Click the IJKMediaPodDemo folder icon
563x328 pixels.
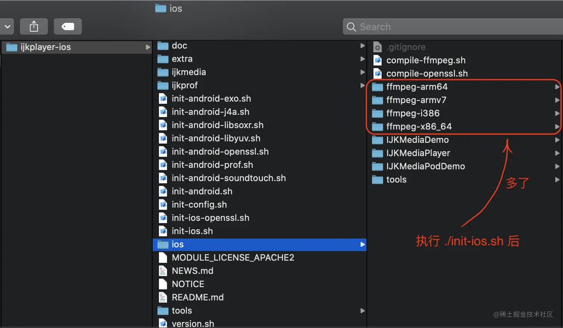tap(377, 167)
